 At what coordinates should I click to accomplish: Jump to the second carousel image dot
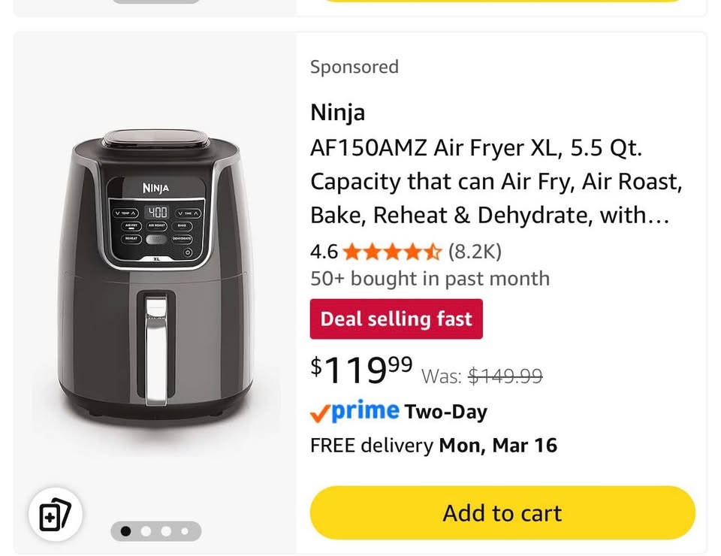click(146, 531)
